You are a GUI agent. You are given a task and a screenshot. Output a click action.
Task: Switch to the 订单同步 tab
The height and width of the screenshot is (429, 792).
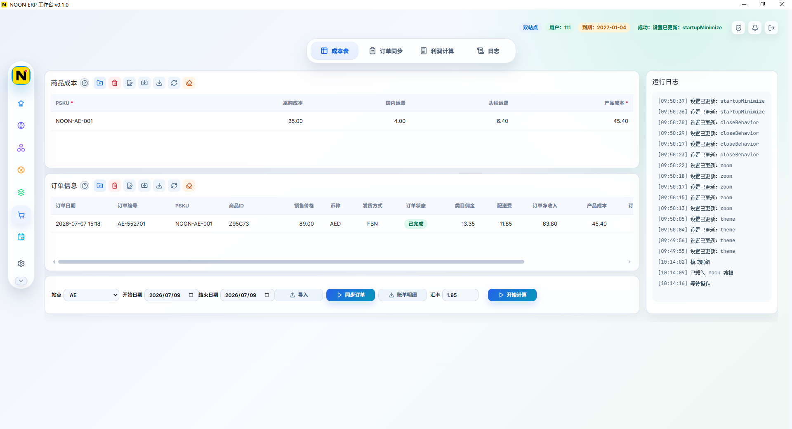[386, 51]
